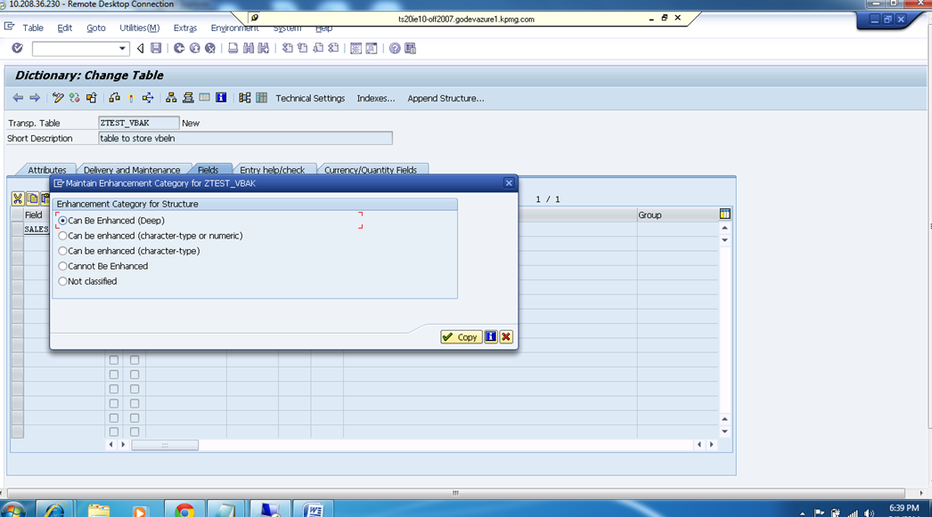Screen dimensions: 932x517
Task: Switch to the Currency/Quantity Fields tab
Action: tap(372, 168)
